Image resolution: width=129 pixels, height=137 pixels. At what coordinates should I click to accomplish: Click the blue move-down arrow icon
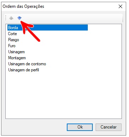coord(20,18)
